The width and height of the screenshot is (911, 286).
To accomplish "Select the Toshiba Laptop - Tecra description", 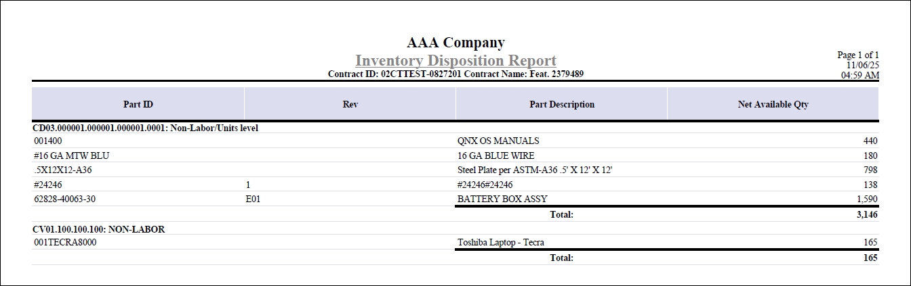I will pos(501,242).
